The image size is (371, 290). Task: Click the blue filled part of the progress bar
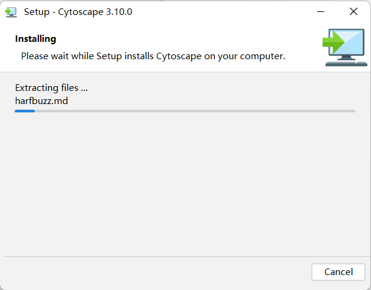[25, 111]
